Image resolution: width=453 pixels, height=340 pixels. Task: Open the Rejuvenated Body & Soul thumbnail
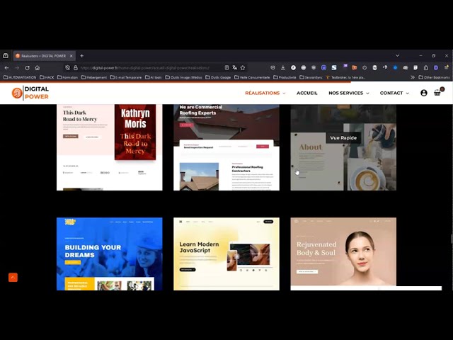343,254
